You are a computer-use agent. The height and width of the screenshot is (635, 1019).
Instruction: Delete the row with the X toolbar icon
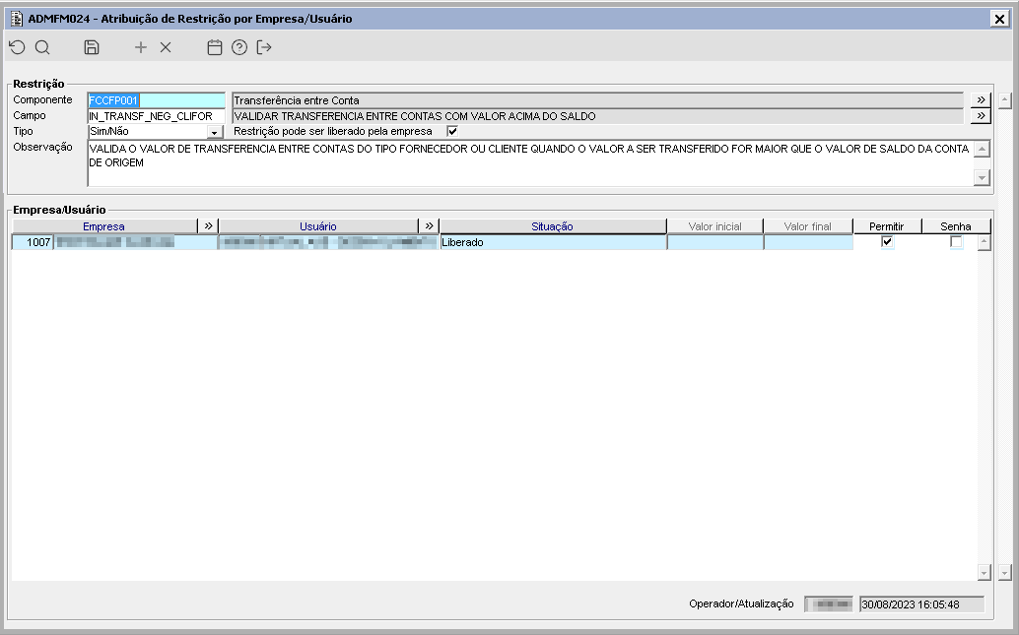click(x=166, y=47)
